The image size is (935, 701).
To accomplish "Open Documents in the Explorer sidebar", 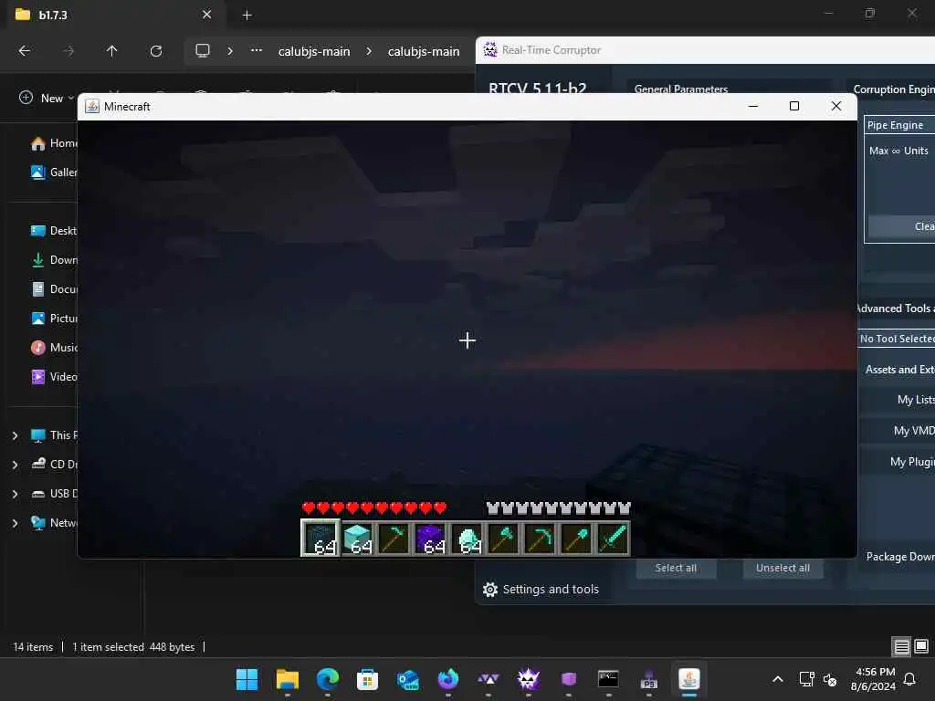I will (x=54, y=289).
